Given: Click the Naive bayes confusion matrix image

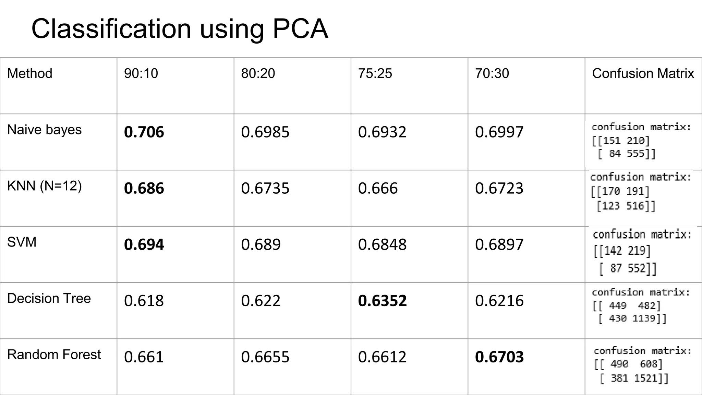Looking at the screenshot, I should click(640, 141).
